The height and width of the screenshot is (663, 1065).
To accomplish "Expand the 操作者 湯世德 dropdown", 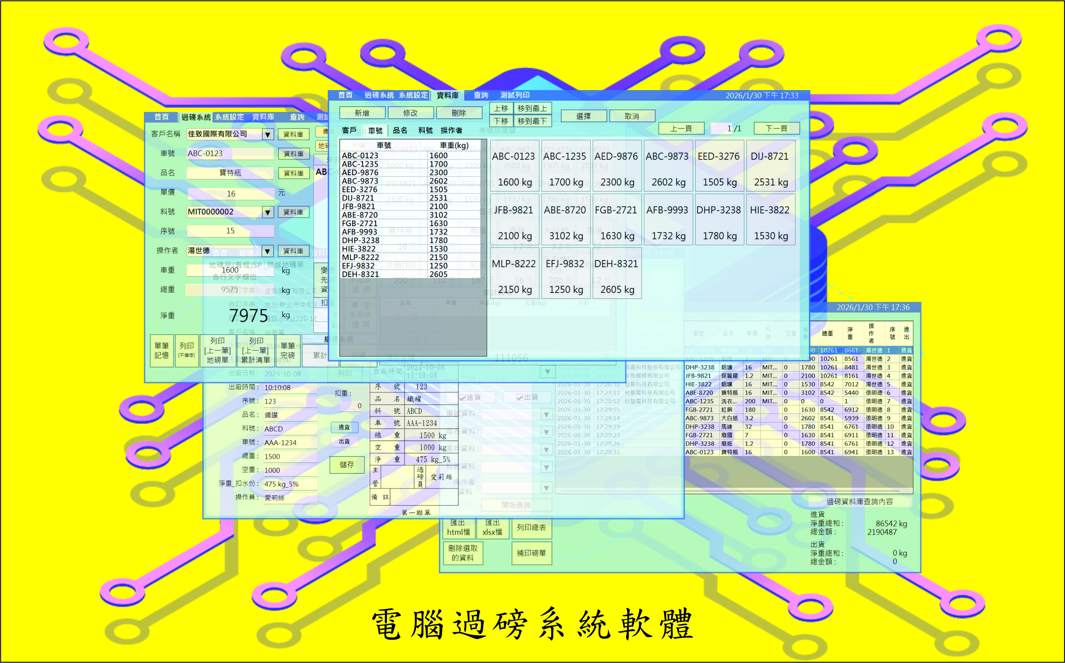I will (x=268, y=251).
